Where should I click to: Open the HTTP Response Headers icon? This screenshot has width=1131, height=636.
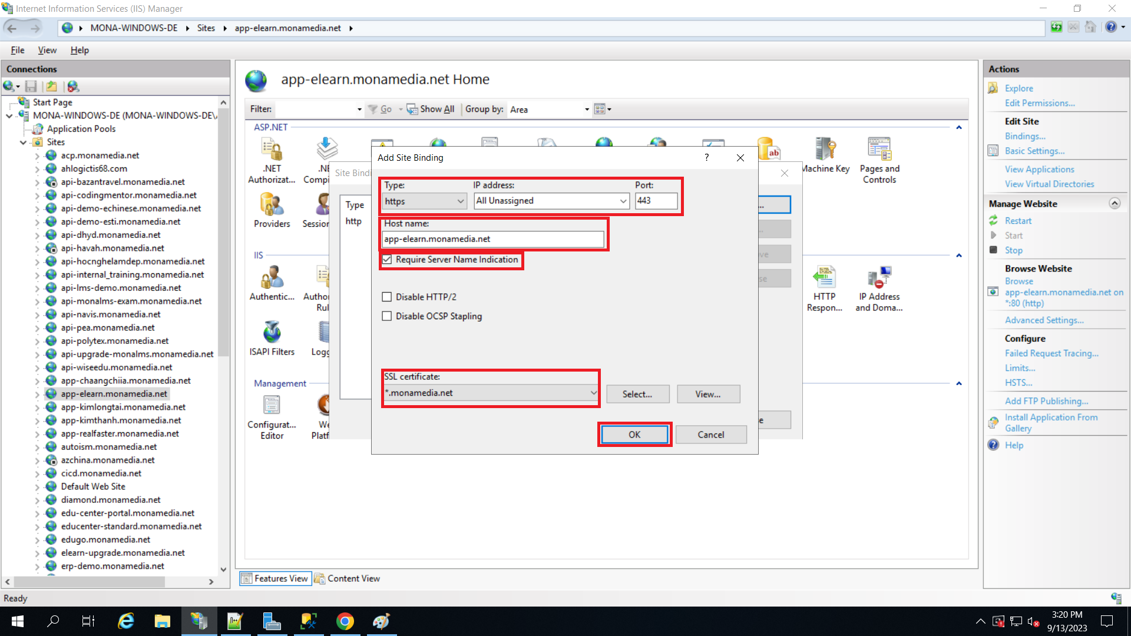pos(825,289)
